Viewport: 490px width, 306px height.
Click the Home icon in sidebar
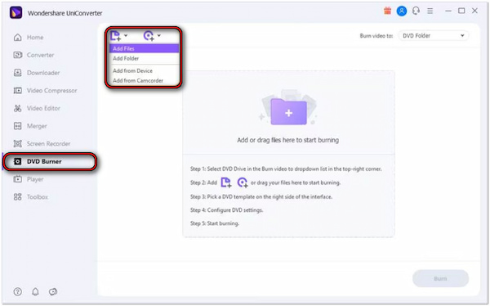pos(18,38)
